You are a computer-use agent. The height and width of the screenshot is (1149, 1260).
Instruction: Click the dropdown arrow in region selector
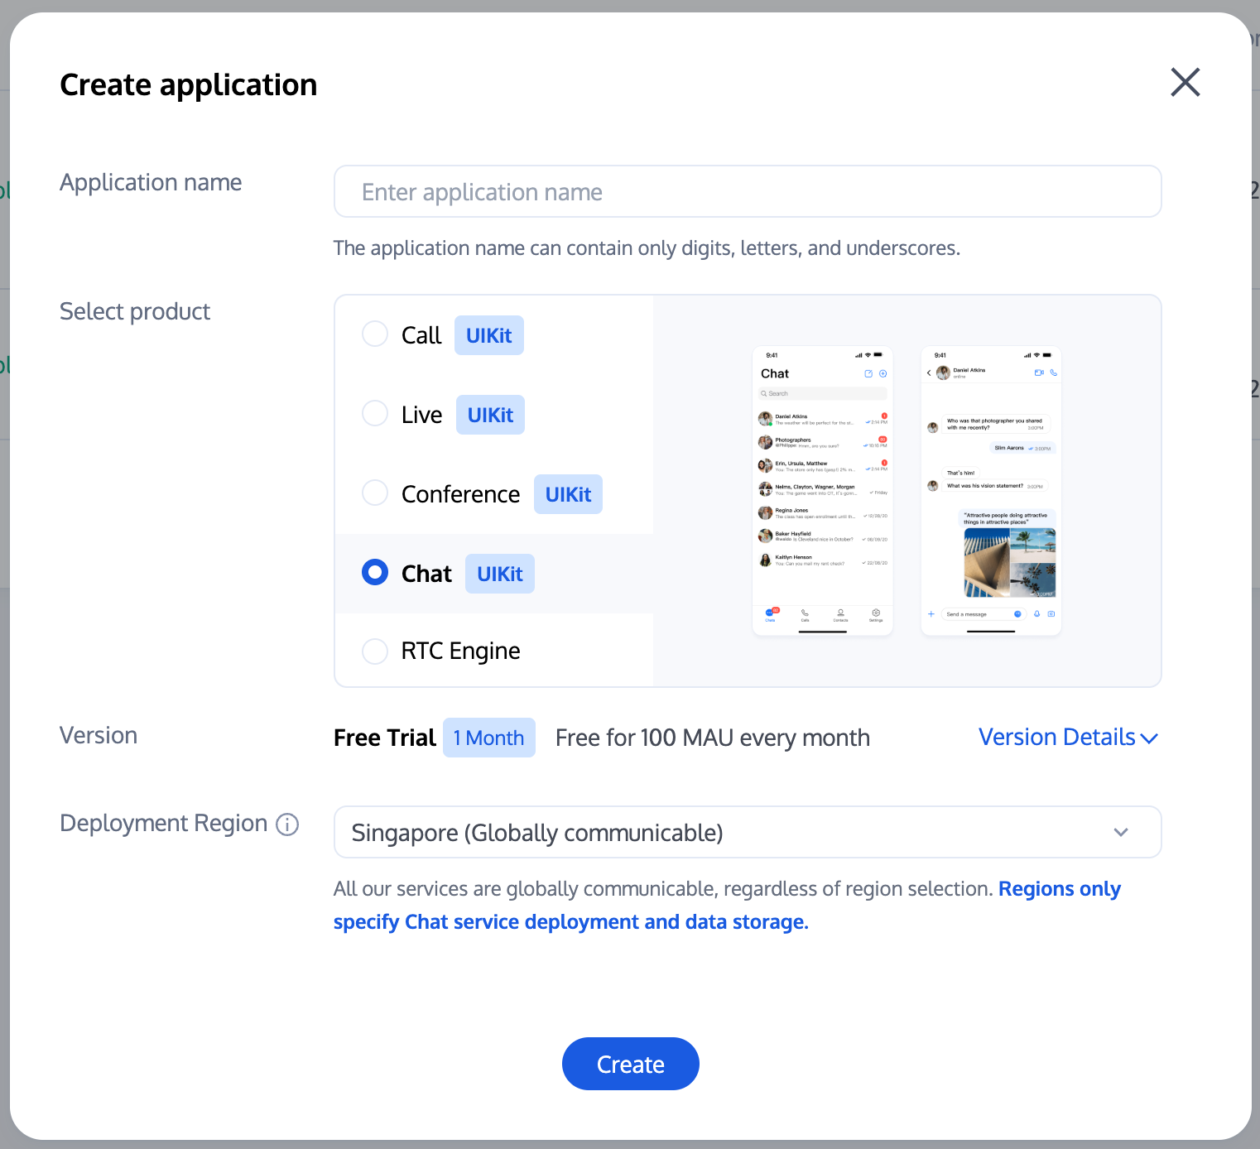pyautogui.click(x=1121, y=832)
